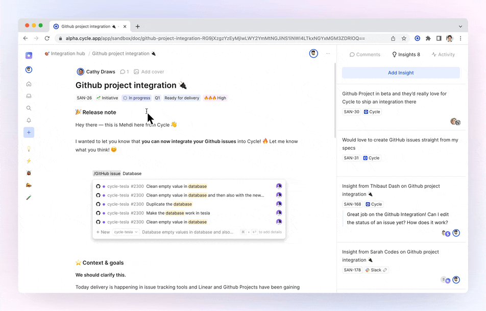Viewport: 486px width, 311px height.
Task: Go back with the browser back arrow
Action: click(26, 38)
